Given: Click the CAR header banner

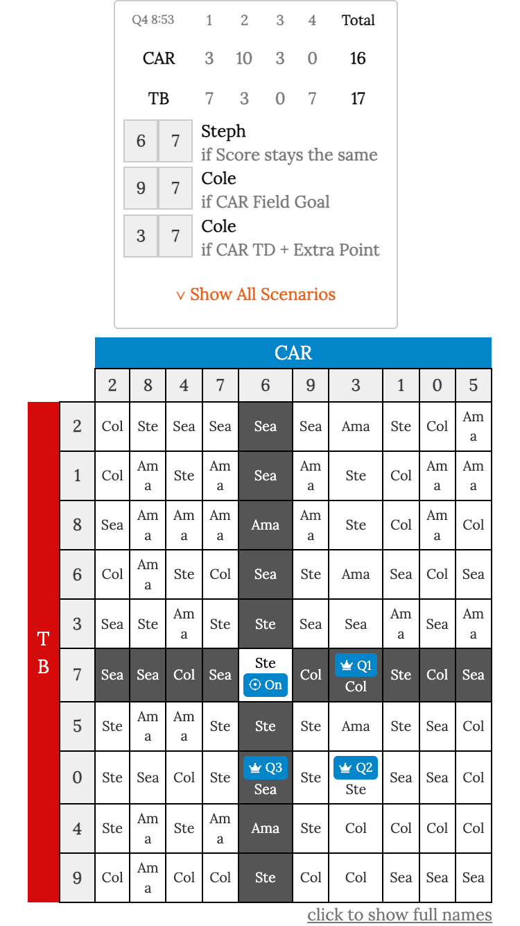Looking at the screenshot, I should tap(293, 353).
